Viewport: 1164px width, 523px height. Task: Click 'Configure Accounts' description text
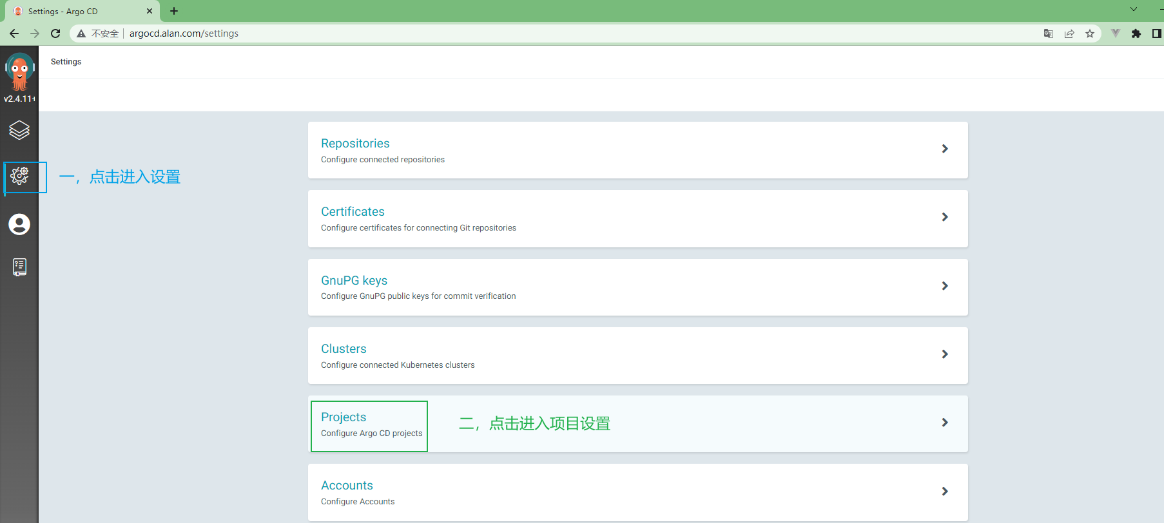point(358,502)
